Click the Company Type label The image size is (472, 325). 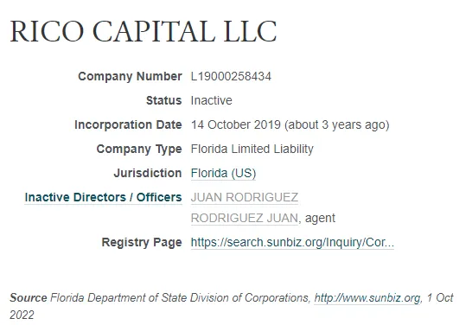click(x=139, y=150)
